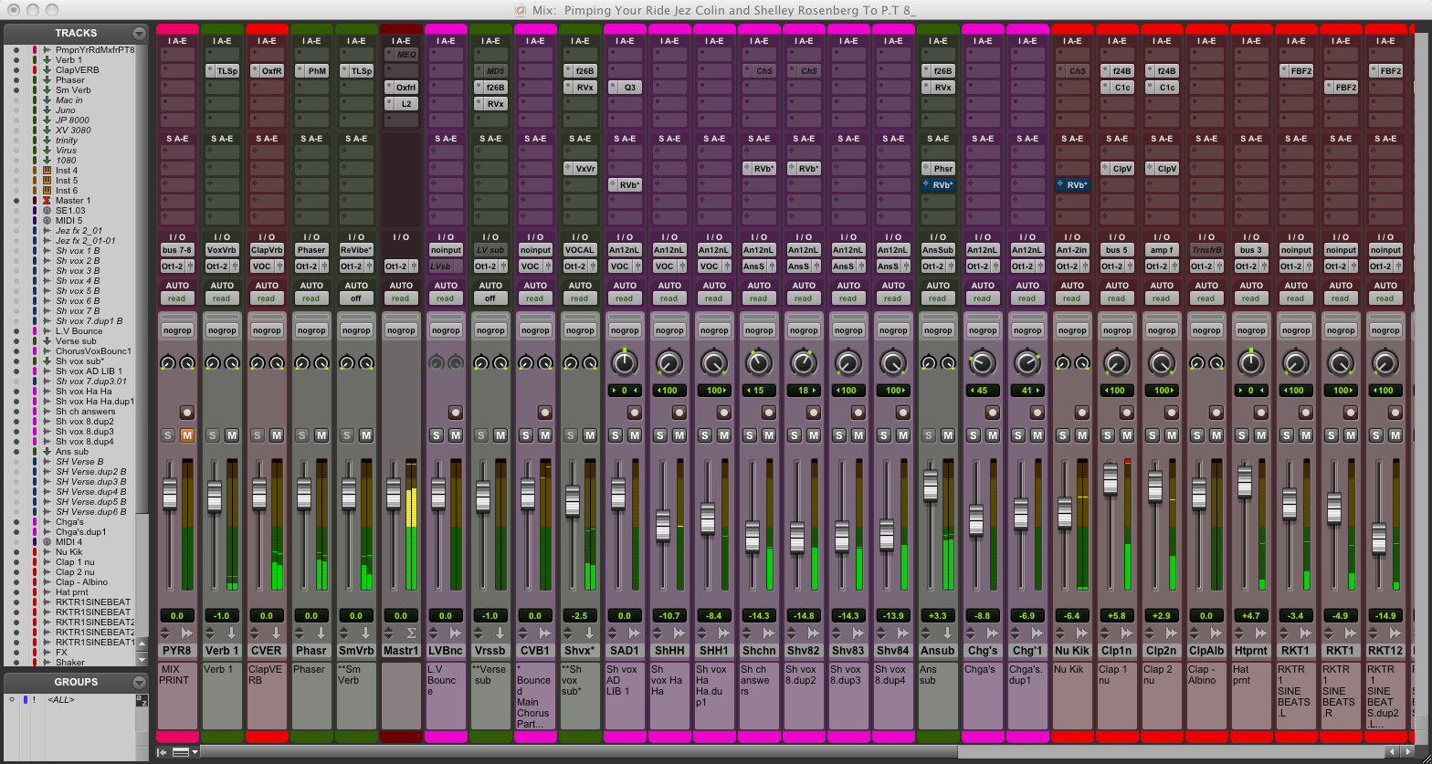
Task: Solo the LVBnc channel
Action: (436, 435)
